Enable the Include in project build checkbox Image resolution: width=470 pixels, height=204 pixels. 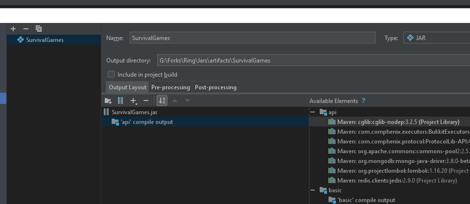coord(111,75)
